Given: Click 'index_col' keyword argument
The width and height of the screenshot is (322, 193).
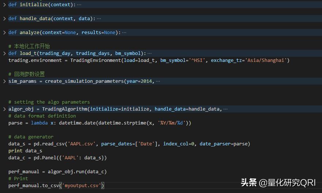Looking at the screenshot, I should 176,144.
